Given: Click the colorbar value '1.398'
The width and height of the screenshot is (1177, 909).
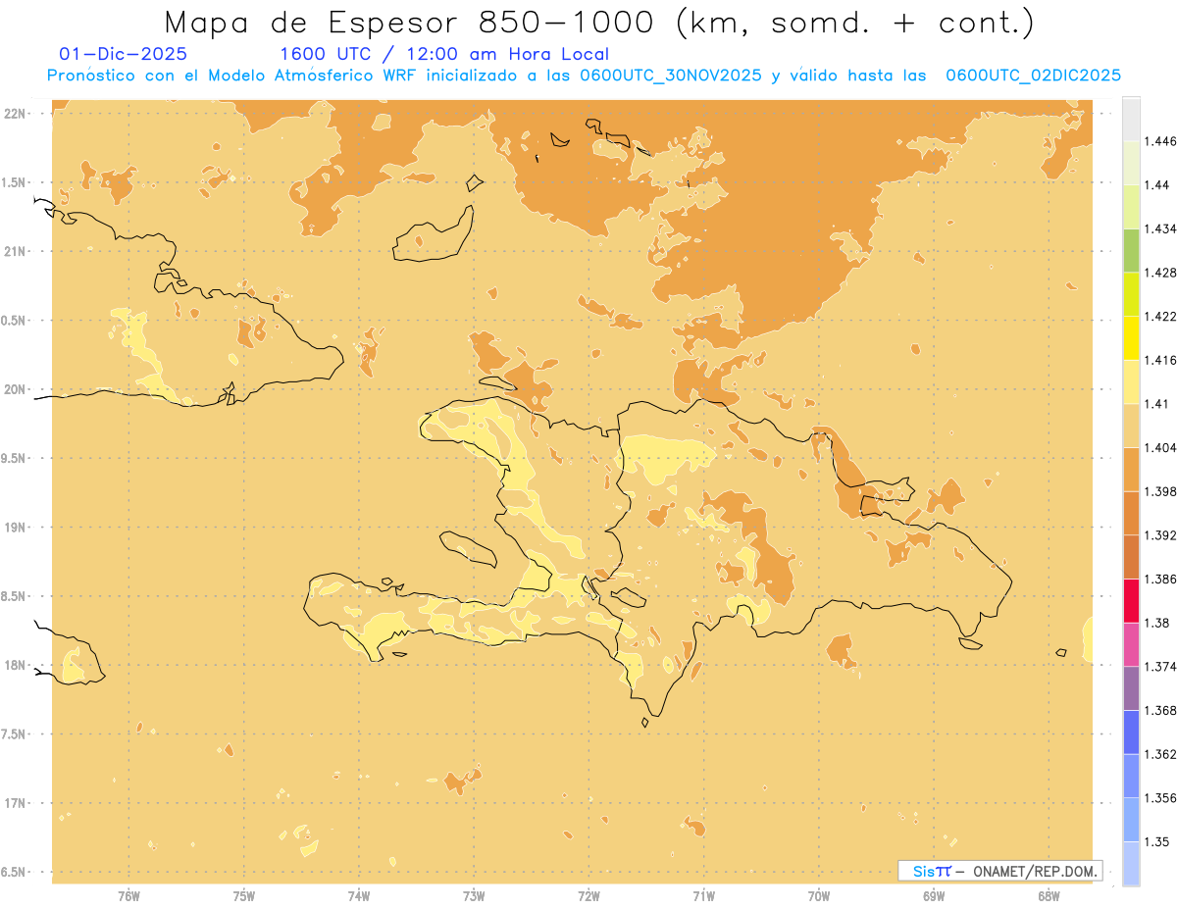Looking at the screenshot, I should (1160, 491).
